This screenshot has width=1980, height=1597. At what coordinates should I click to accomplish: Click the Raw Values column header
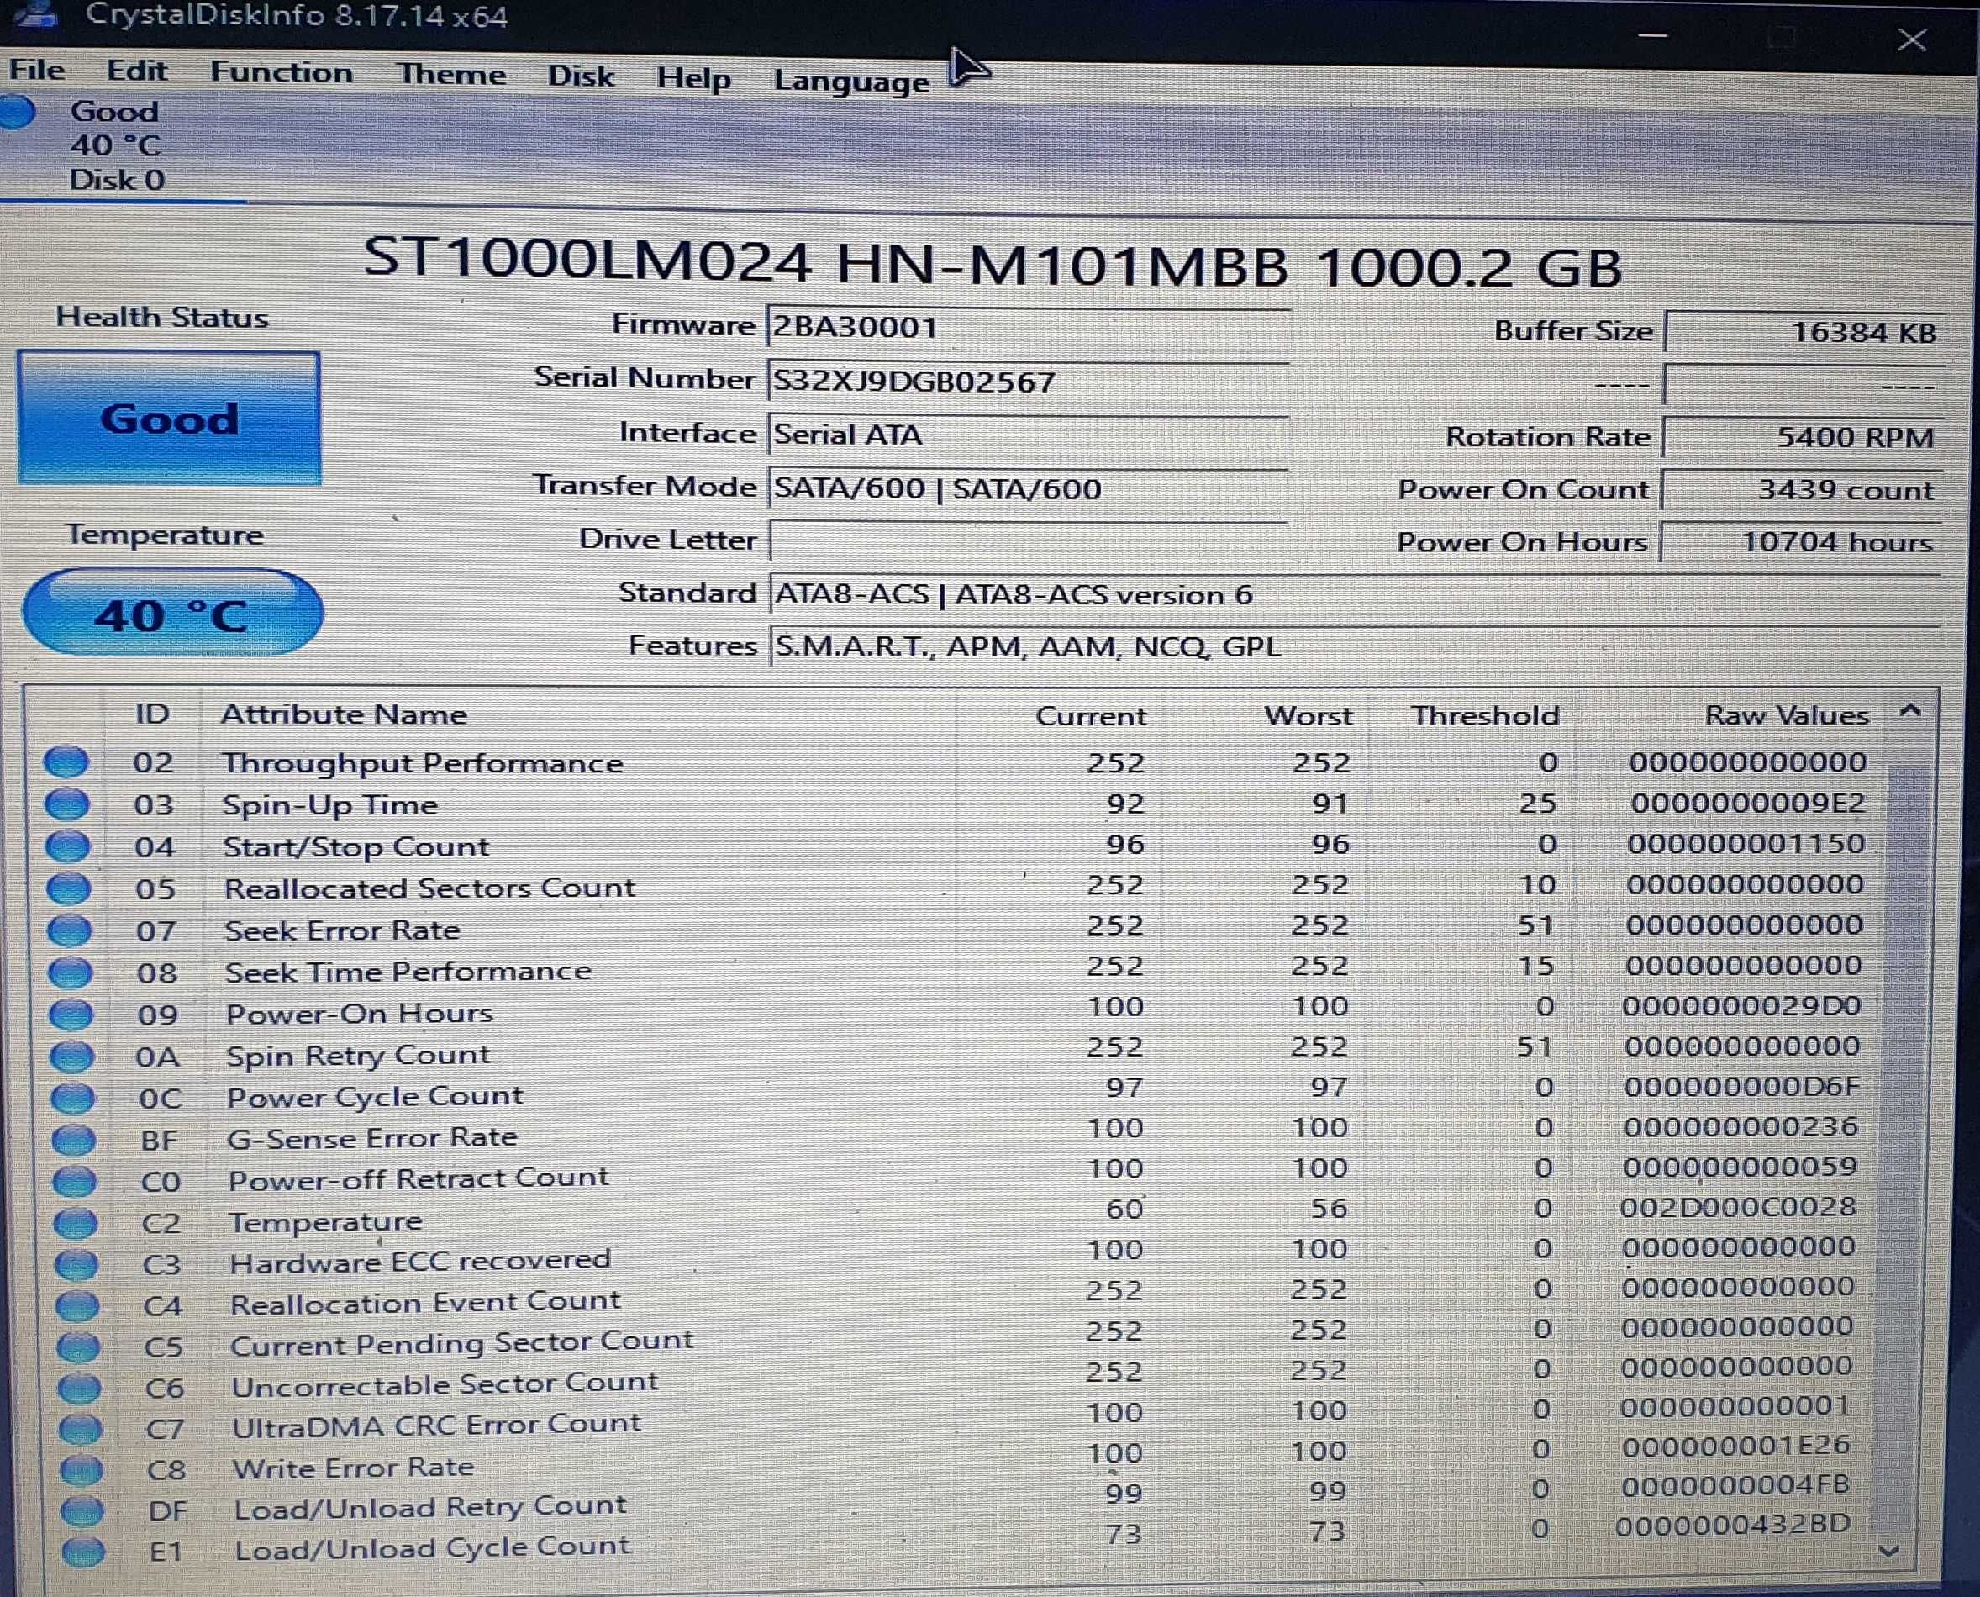1786,714
